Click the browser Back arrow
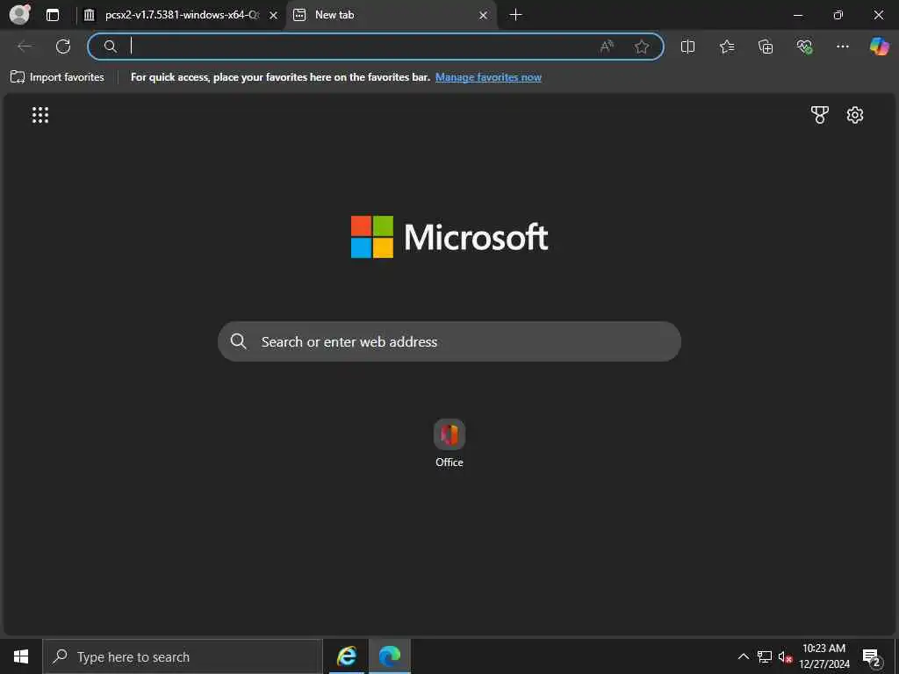899x674 pixels. [x=25, y=47]
